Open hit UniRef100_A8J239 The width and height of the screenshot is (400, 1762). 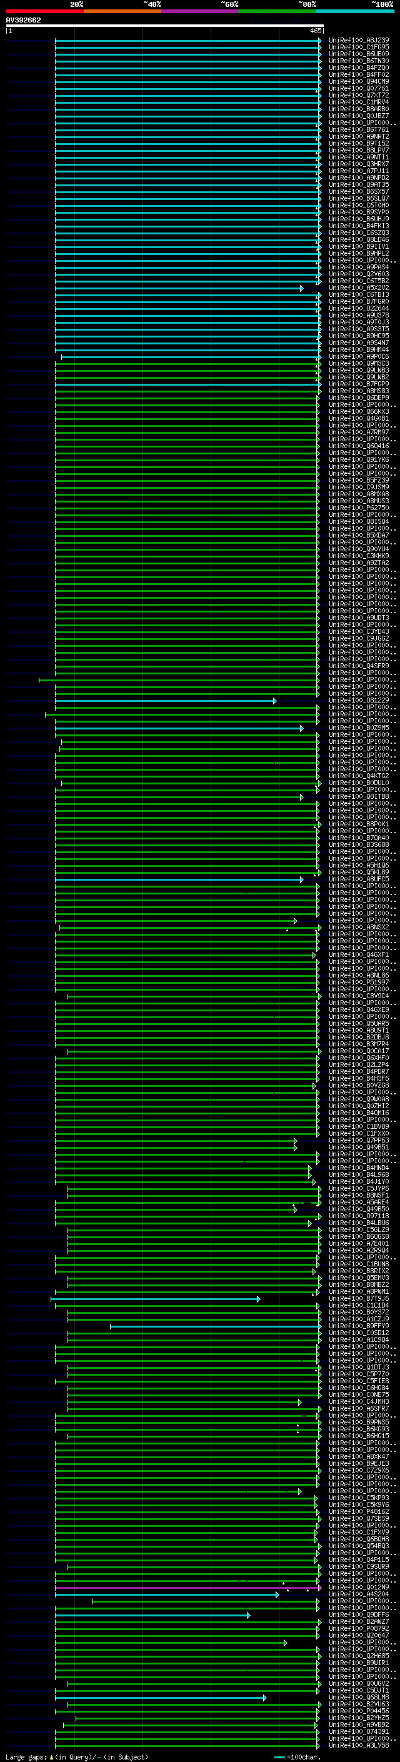359,41
